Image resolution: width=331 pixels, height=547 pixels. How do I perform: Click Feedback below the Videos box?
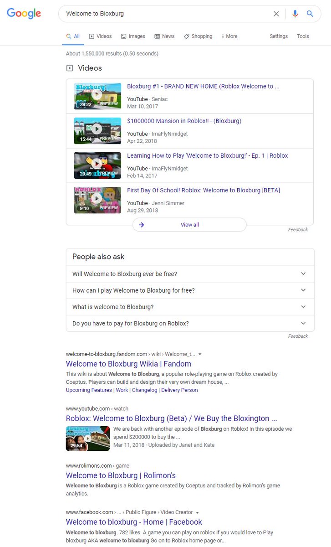coord(298,230)
